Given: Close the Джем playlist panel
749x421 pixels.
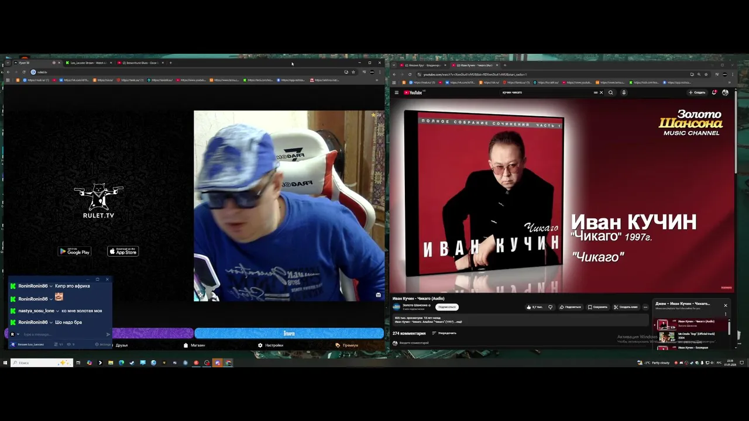Looking at the screenshot, I should click(726, 305).
